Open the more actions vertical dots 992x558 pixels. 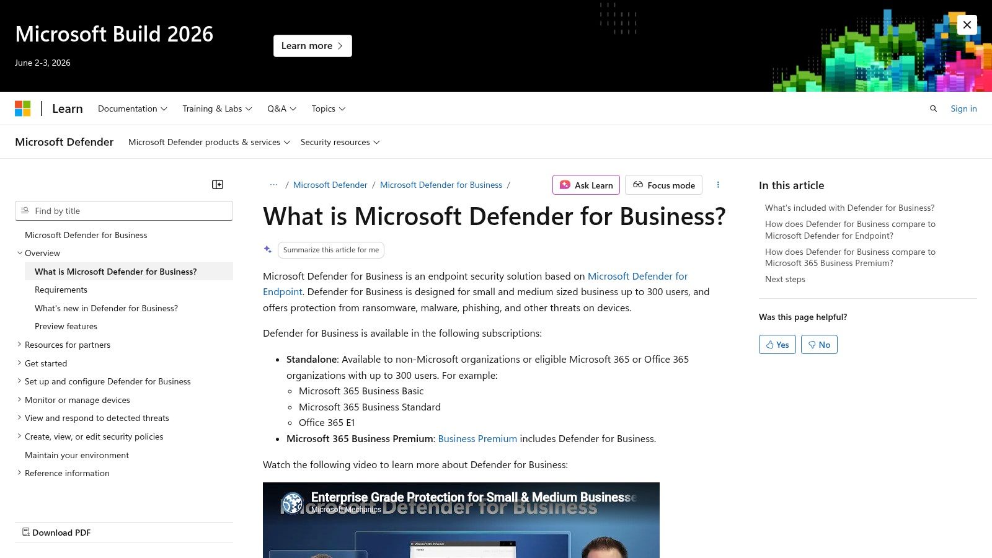[718, 185]
